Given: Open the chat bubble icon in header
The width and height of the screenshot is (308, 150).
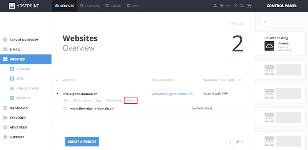Looking at the screenshot, I should tap(222, 6).
